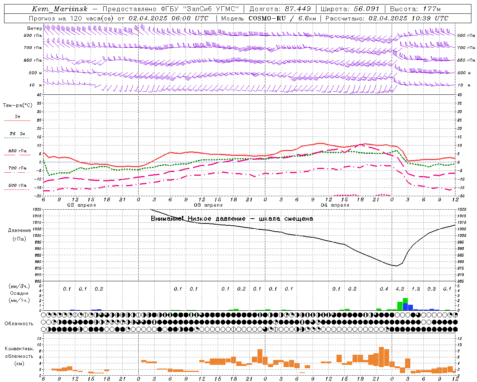Viewport: 477px width, 382px height.
Task: Click the 'Высота: 177м' header field
Action: click(415, 9)
